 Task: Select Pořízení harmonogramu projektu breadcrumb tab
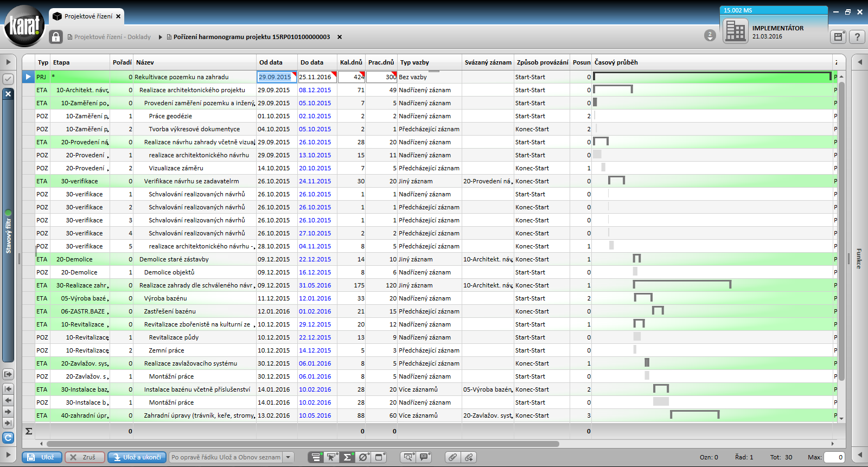click(248, 37)
